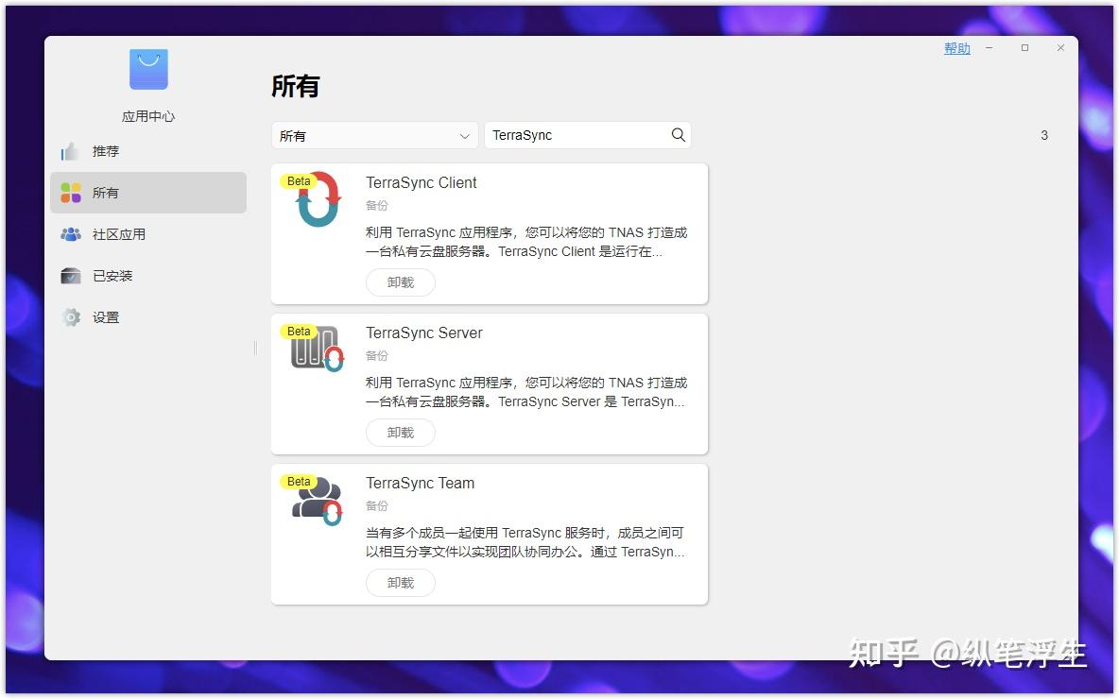1119x699 pixels.
Task: Click 卸载 for TerraSync Client
Action: click(400, 281)
